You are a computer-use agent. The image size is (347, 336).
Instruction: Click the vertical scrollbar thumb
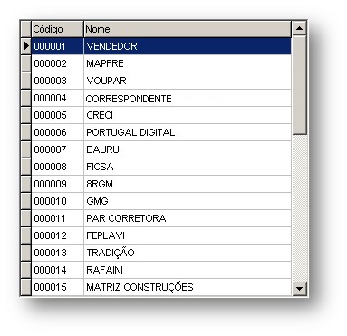[299, 85]
